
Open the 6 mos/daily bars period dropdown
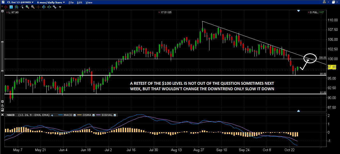tap(51, 2)
